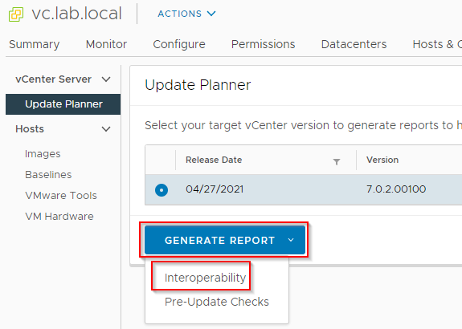462x329 pixels.
Task: Choose Pre-Update Checks from the report menu
Action: pos(217,302)
